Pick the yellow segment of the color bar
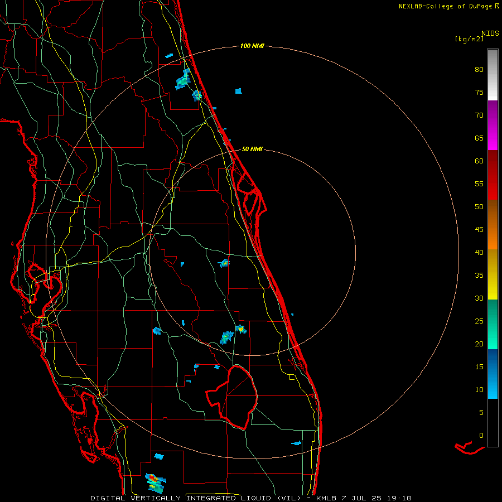 (x=493, y=274)
